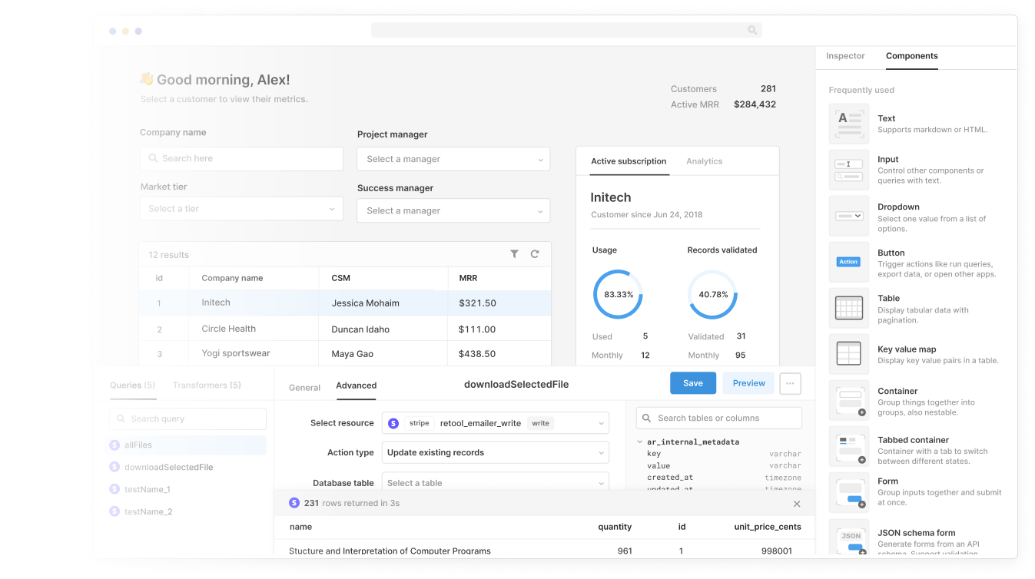The height and width of the screenshot is (579, 1035).
Task: Switch to the Advanced query tab
Action: click(357, 385)
